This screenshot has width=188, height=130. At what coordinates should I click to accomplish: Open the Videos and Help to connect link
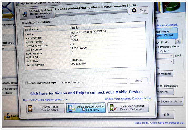click(x=86, y=93)
